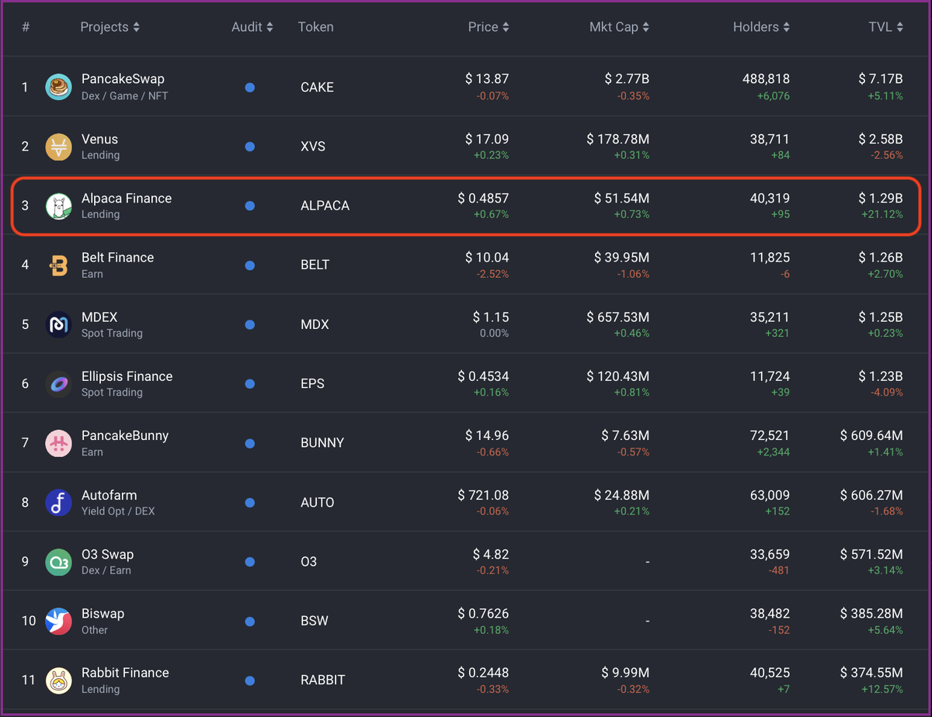Image resolution: width=932 pixels, height=717 pixels.
Task: Sort table by TVL column
Action: click(886, 27)
